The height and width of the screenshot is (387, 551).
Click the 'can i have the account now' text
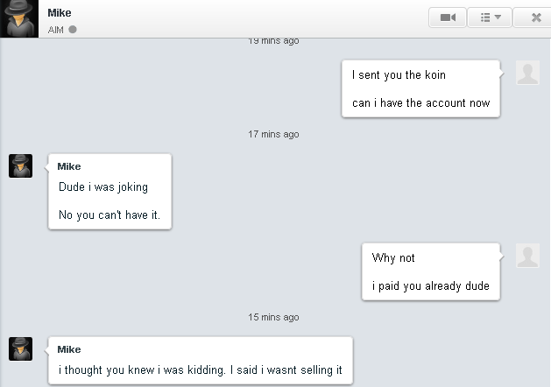pos(420,102)
